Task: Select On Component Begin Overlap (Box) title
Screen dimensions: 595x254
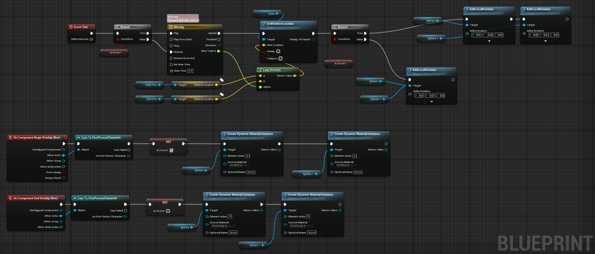Action: (37, 137)
